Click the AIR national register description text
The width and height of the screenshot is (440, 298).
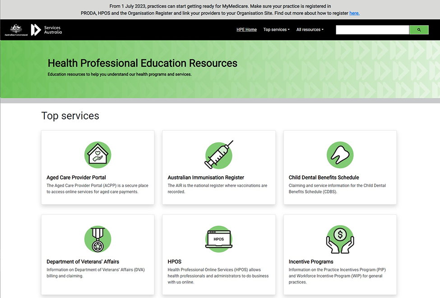click(217, 188)
